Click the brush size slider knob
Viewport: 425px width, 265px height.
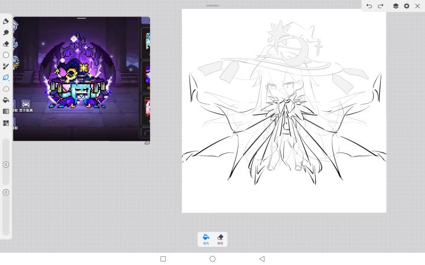coord(6,164)
